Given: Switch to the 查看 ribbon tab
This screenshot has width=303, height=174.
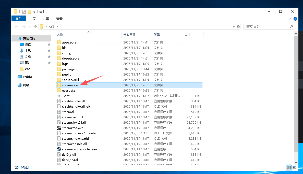Looking at the screenshot, I should point(59,19).
